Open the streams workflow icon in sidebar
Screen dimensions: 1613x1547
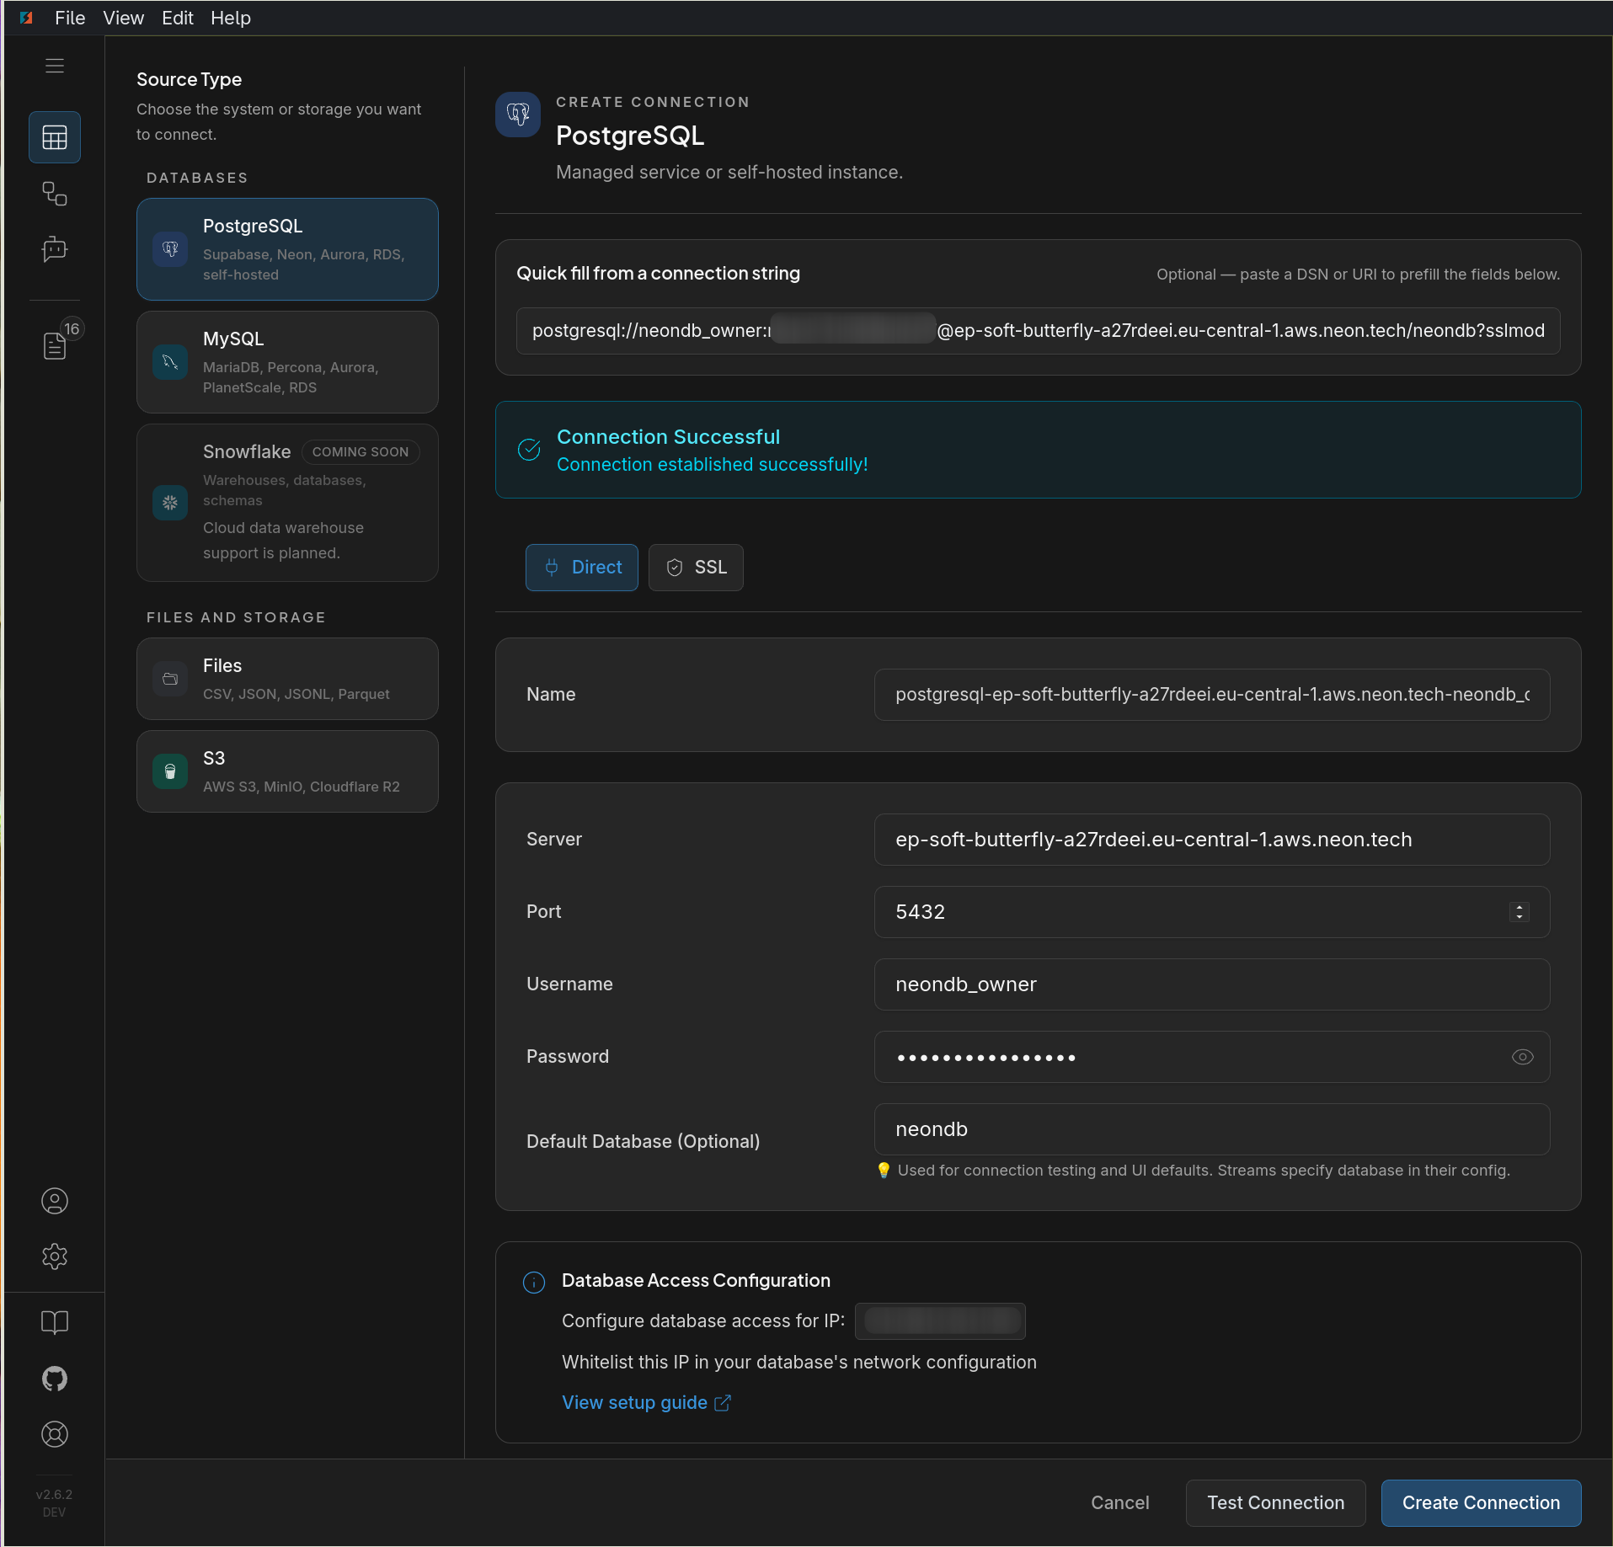(x=55, y=194)
